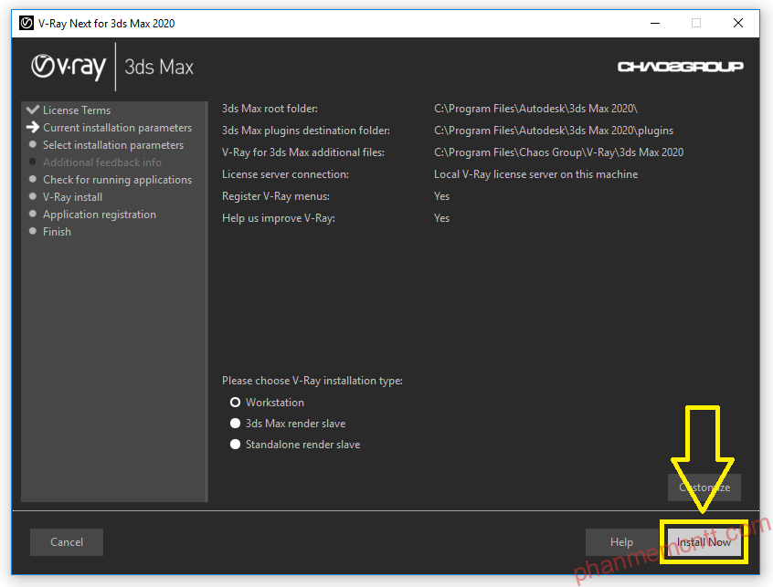Click the arrow icon beside Current installation parameters
Image resolution: width=773 pixels, height=587 pixels.
click(x=33, y=127)
